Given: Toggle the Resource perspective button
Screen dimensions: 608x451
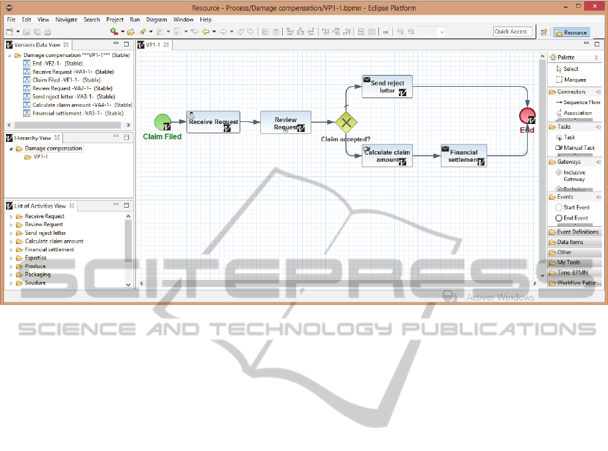Looking at the screenshot, I should point(571,32).
